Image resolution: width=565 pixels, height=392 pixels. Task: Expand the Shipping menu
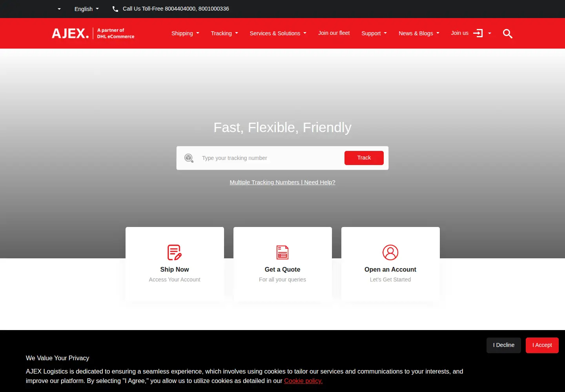tap(185, 33)
